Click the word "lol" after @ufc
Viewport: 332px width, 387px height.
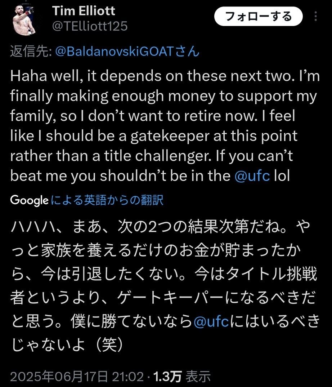[x=282, y=175]
